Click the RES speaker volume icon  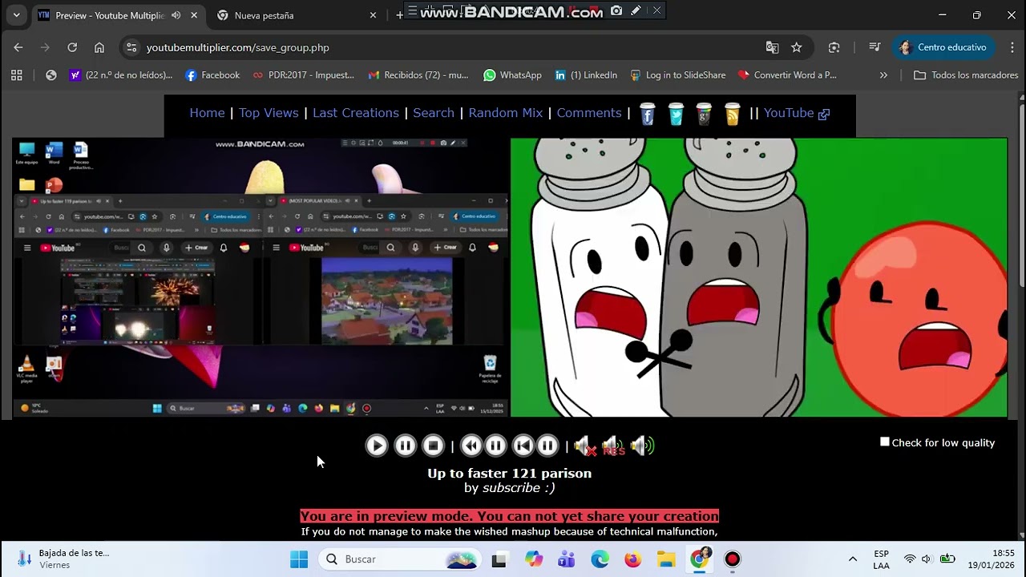(612, 446)
